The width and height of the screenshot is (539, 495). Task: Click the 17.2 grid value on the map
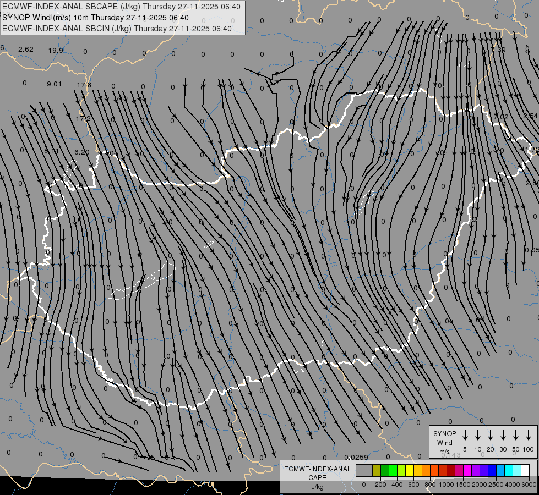pos(83,118)
